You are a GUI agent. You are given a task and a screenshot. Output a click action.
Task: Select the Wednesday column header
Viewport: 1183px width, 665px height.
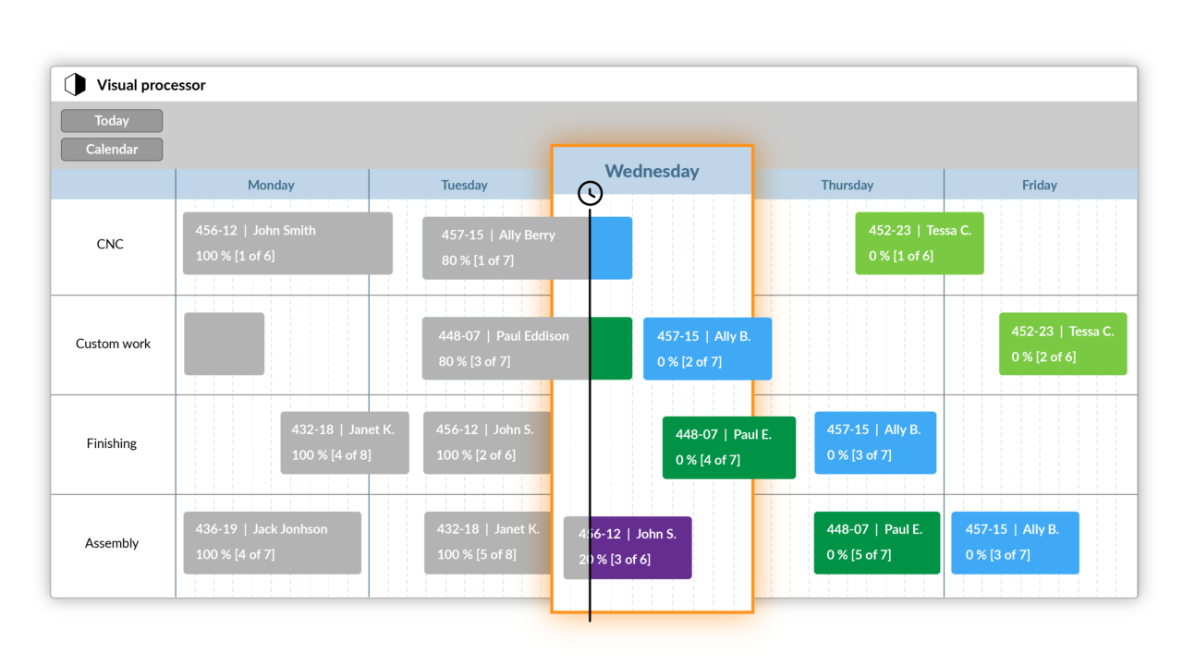pyautogui.click(x=652, y=171)
